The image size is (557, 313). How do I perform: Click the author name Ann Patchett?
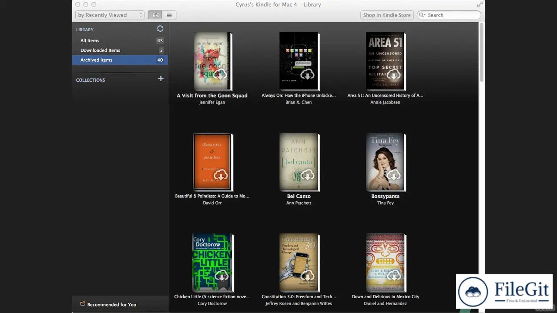(x=299, y=203)
